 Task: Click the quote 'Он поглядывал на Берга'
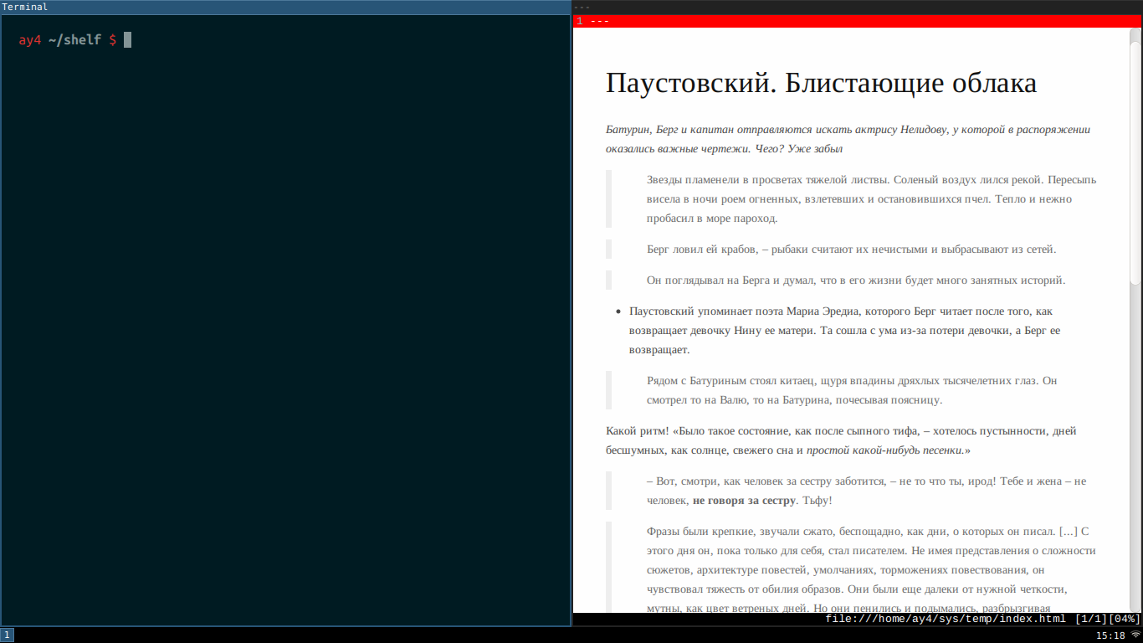click(x=855, y=280)
